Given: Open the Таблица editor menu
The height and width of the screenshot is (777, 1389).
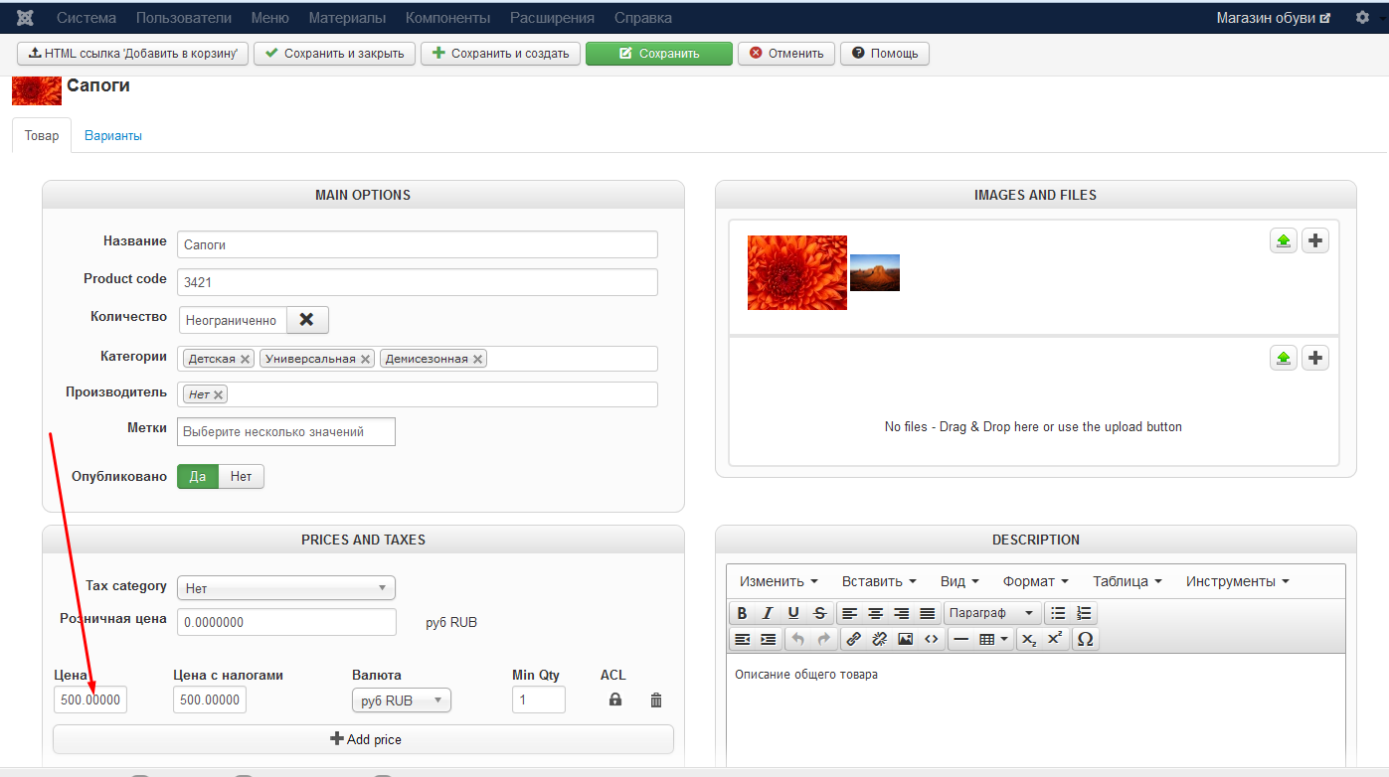Looking at the screenshot, I should 1128,581.
